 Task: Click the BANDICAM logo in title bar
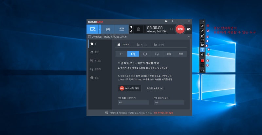[96, 22]
